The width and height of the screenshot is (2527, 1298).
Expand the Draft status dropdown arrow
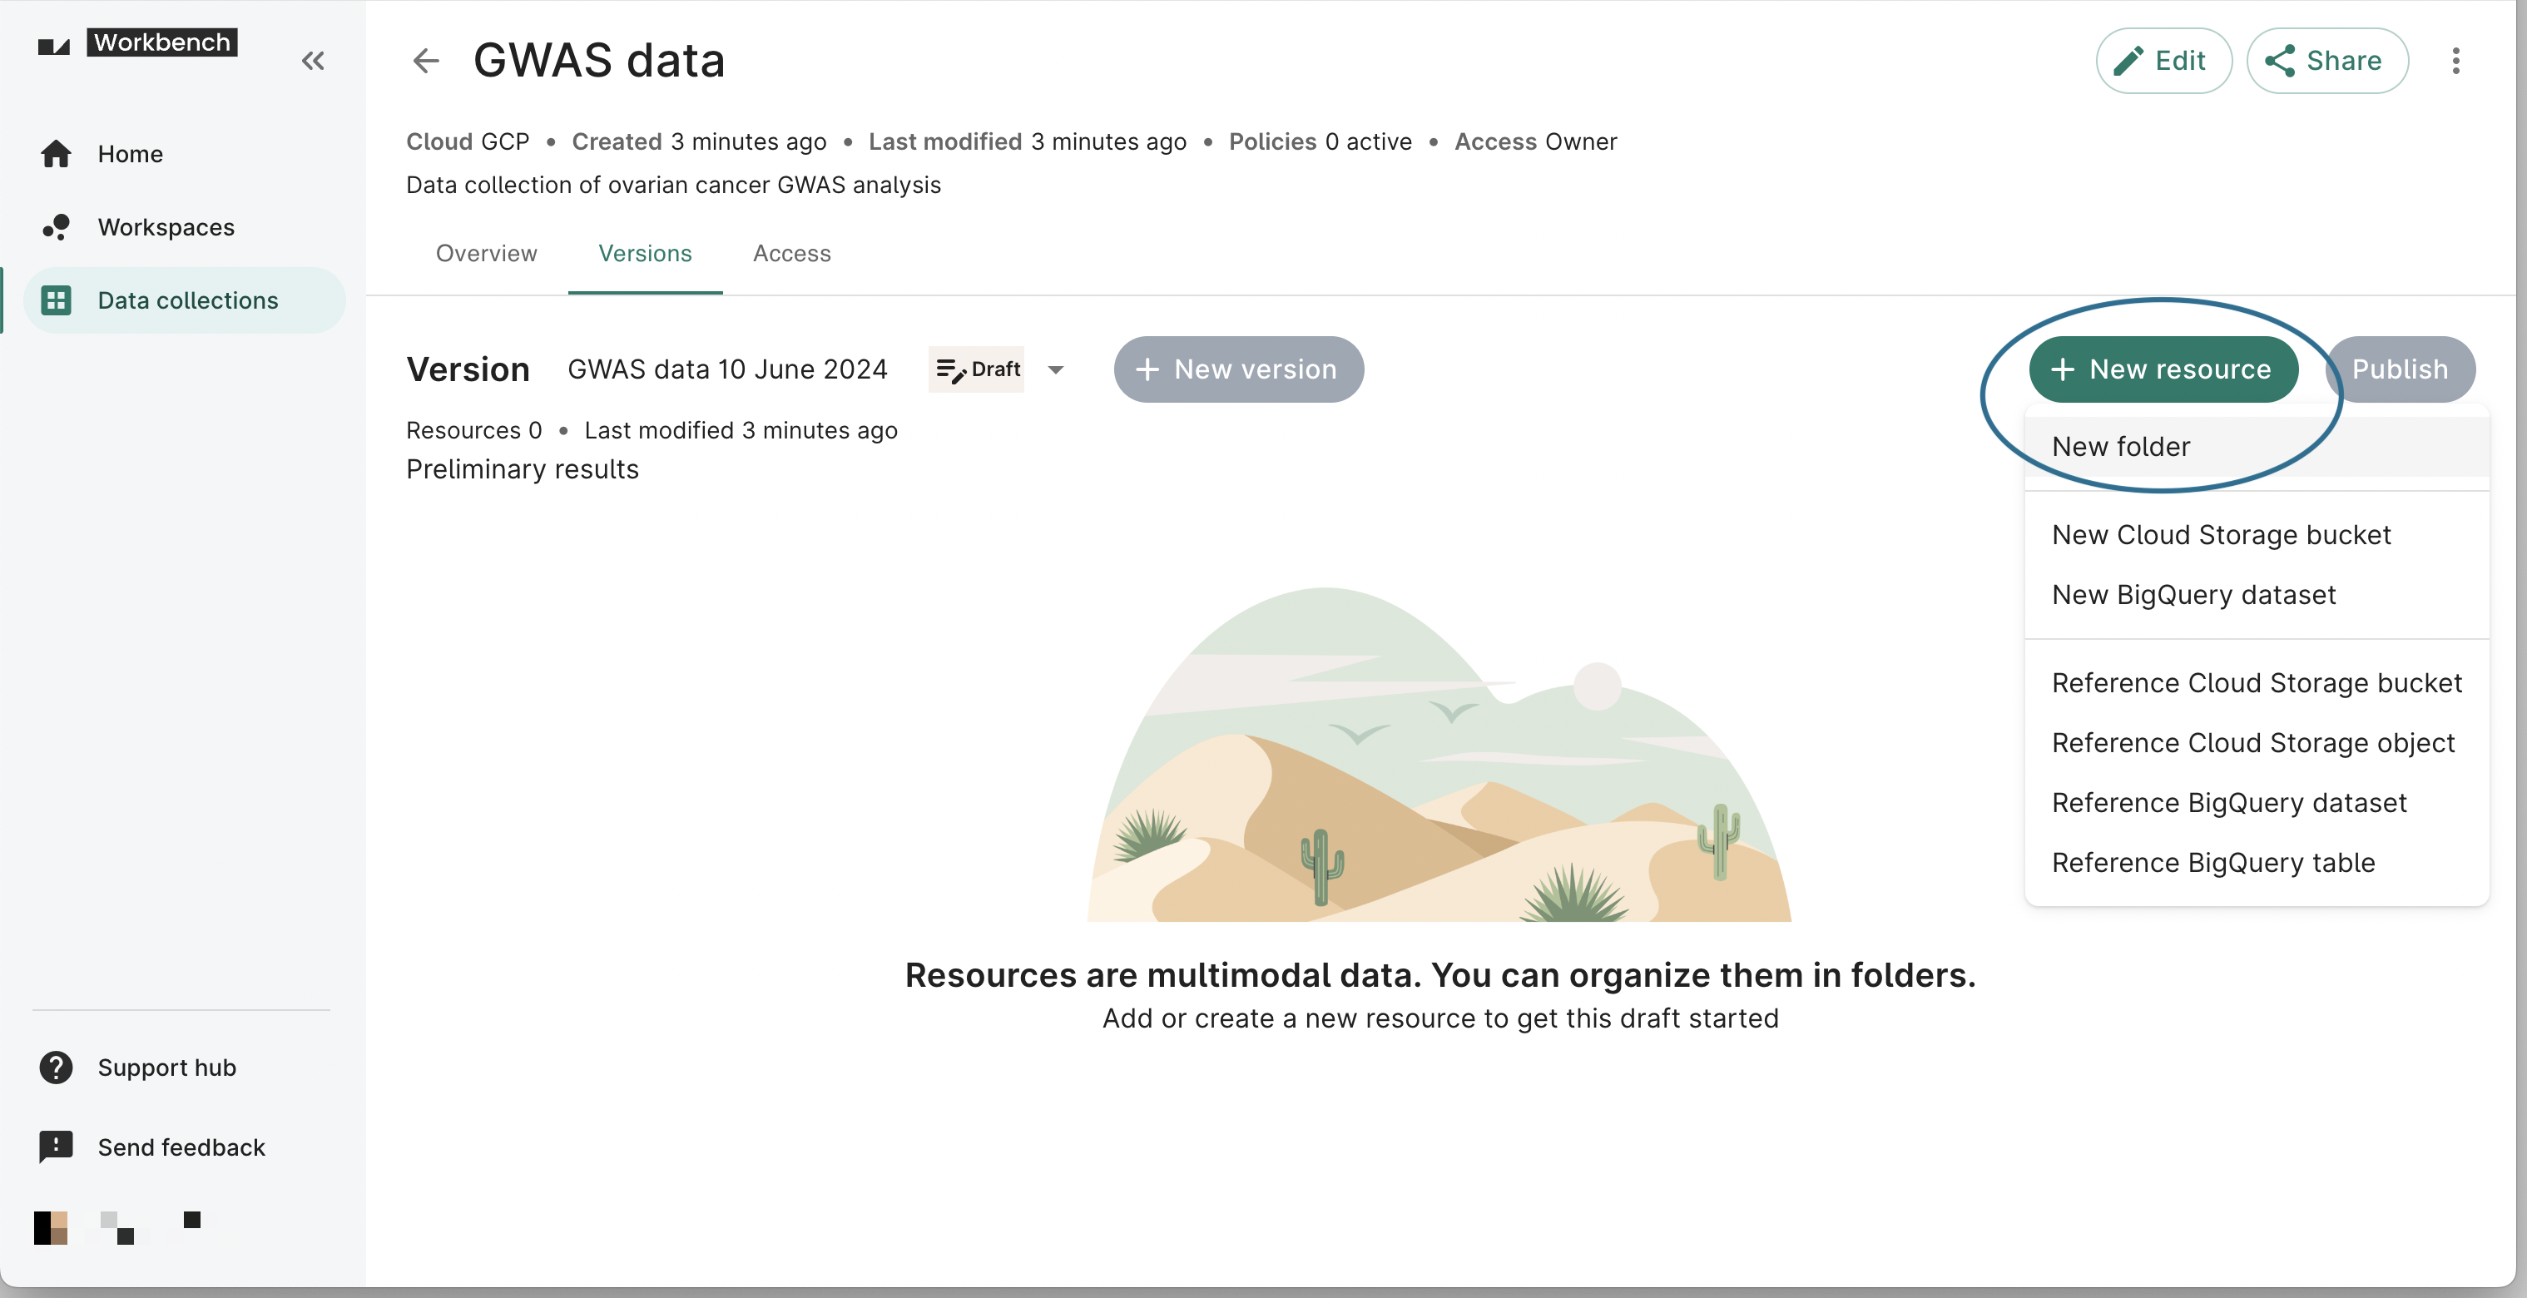[x=1056, y=369]
